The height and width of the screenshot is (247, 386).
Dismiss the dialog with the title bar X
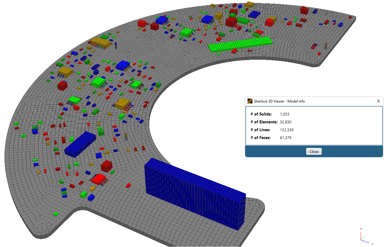click(x=378, y=101)
